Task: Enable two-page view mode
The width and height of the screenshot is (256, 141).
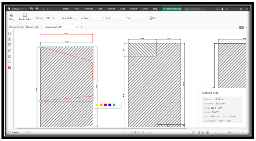Action: click(198, 133)
